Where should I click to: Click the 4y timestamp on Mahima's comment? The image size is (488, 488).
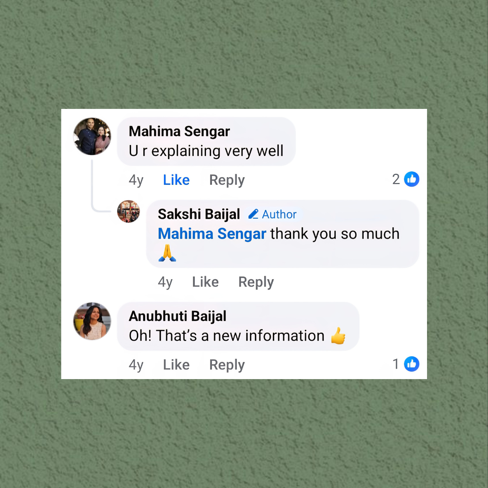[136, 180]
